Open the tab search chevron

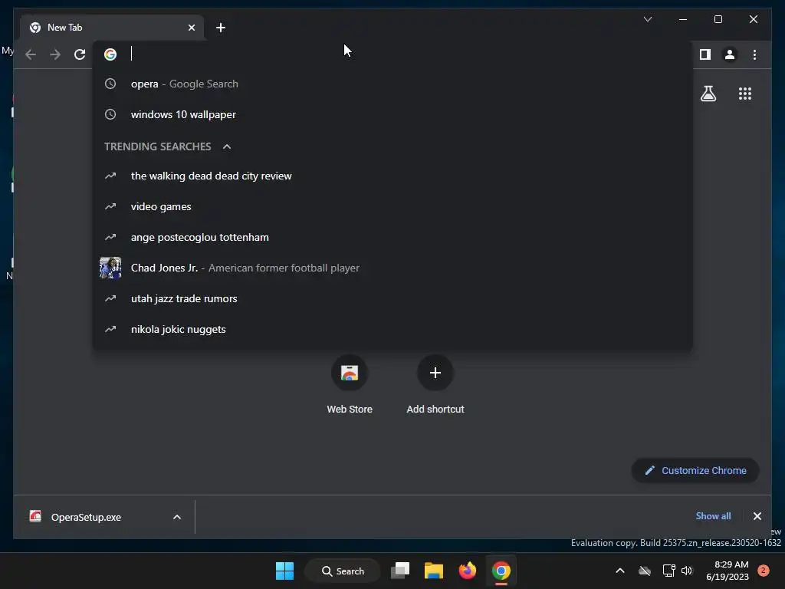tap(647, 19)
